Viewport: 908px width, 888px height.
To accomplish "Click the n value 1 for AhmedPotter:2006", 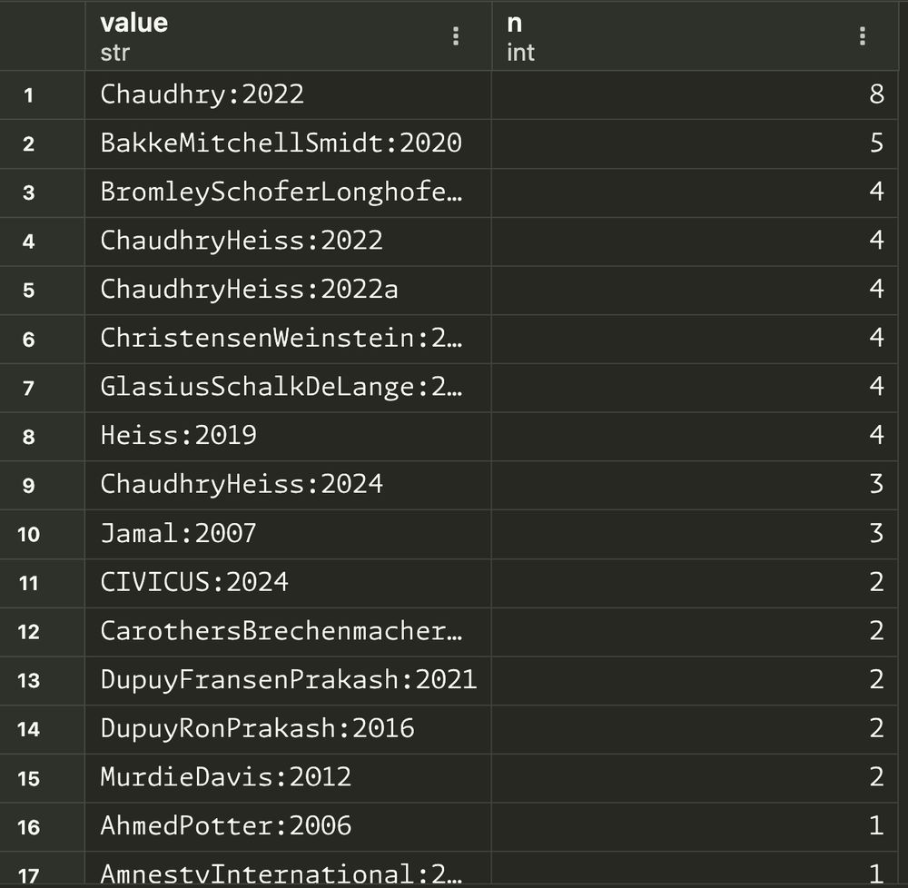I will tap(695, 826).
